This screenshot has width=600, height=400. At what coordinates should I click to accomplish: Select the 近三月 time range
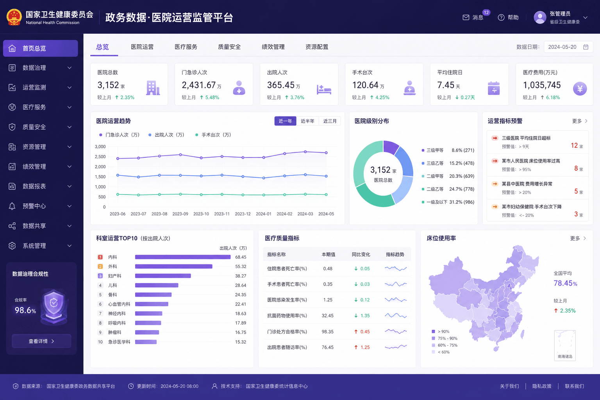point(330,121)
